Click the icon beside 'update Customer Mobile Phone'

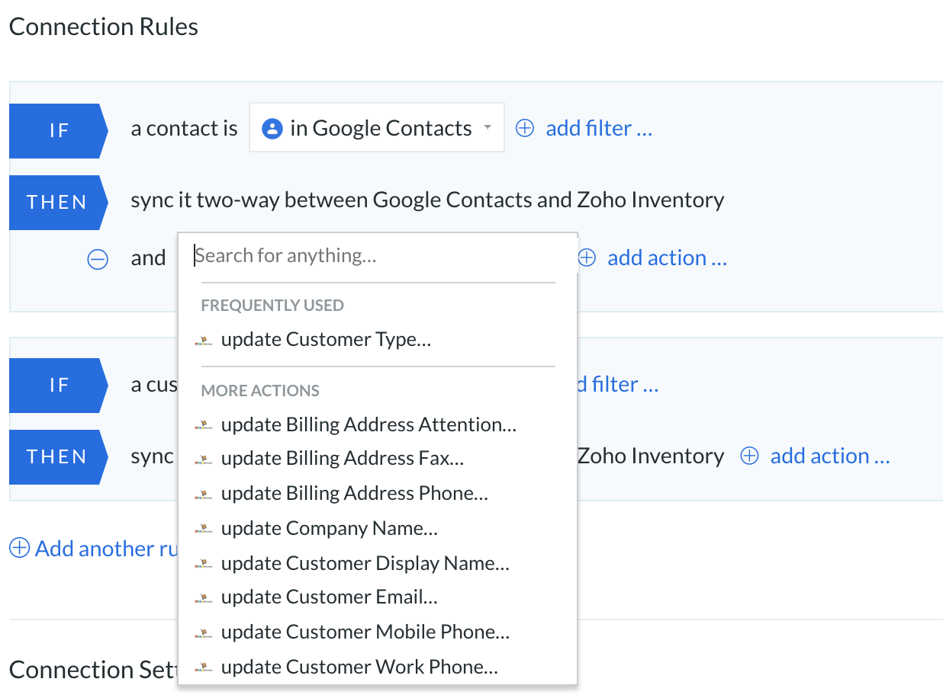[x=203, y=633]
